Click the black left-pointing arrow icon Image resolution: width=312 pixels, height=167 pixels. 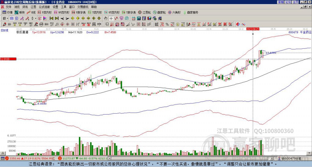(62, 19)
